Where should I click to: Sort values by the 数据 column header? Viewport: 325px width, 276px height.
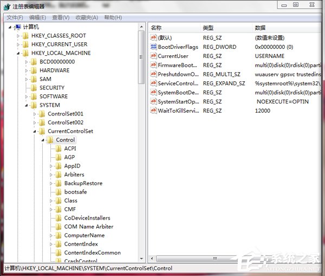coord(287,28)
